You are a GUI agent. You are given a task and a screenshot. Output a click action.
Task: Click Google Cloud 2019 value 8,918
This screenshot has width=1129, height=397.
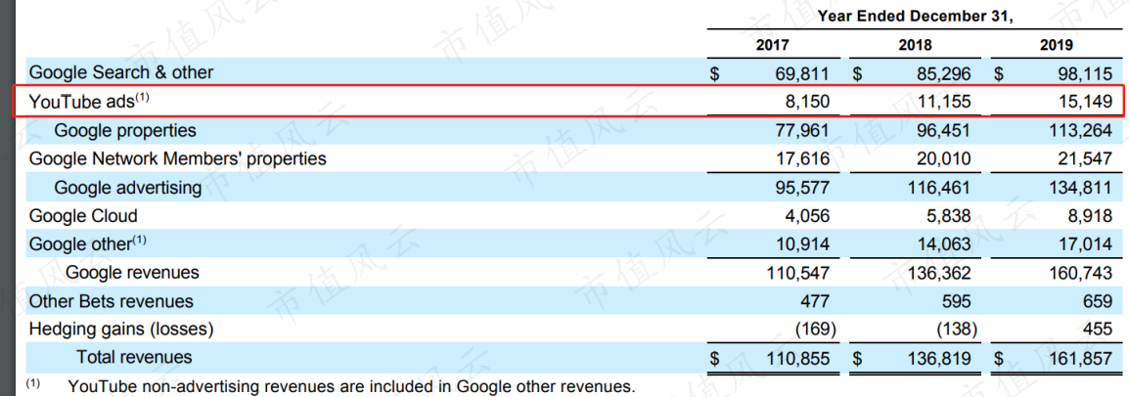point(1092,216)
